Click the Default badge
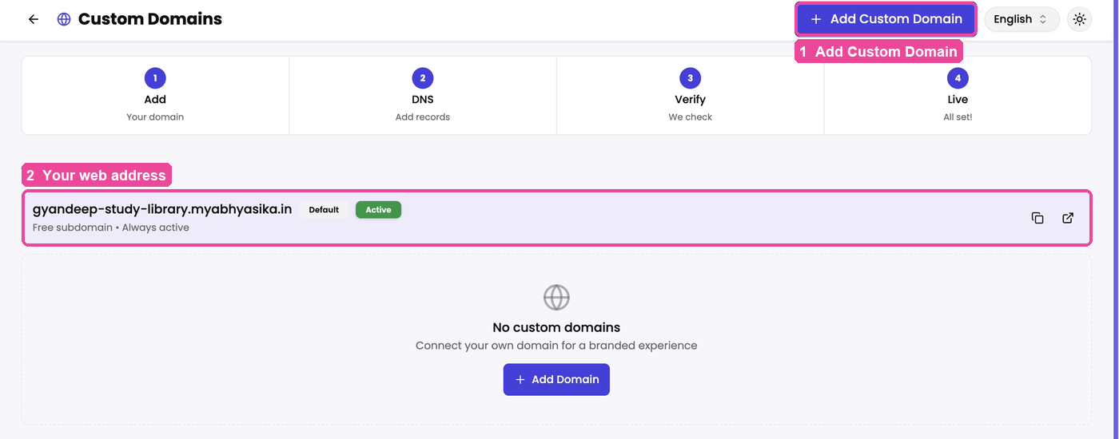 [x=324, y=210]
